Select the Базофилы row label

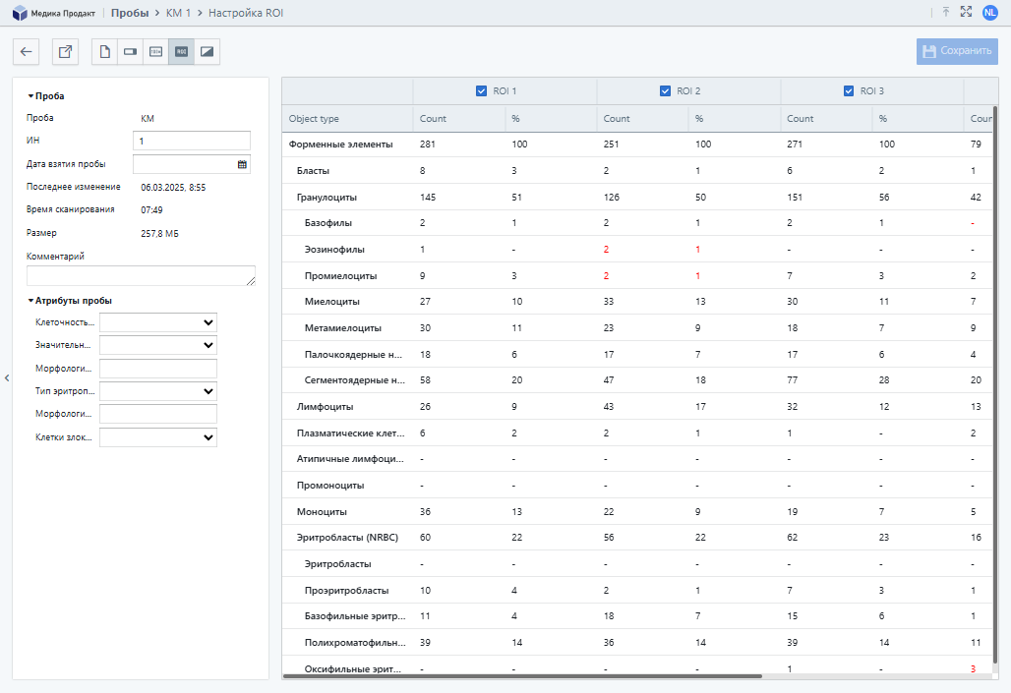[x=328, y=223]
